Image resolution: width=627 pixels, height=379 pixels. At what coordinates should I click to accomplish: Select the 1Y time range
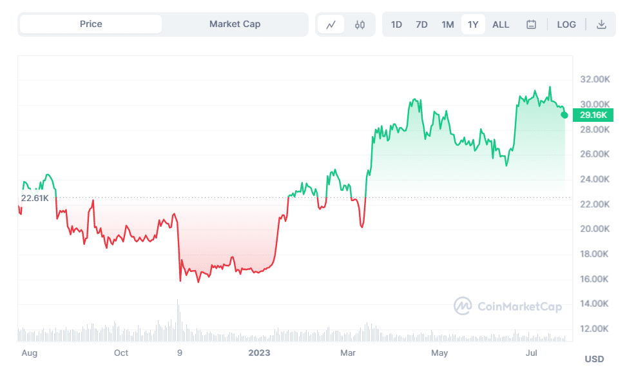pyautogui.click(x=473, y=24)
